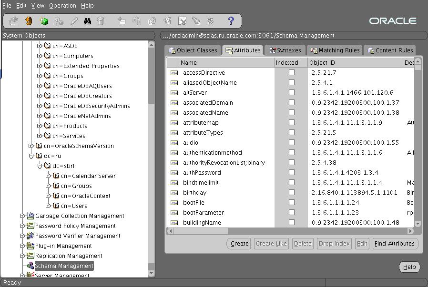Expand the cn=OracleSchemaVersion node

click(31, 146)
